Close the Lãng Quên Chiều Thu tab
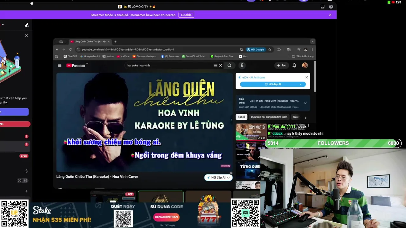This screenshot has height=228, width=406. [109, 41]
